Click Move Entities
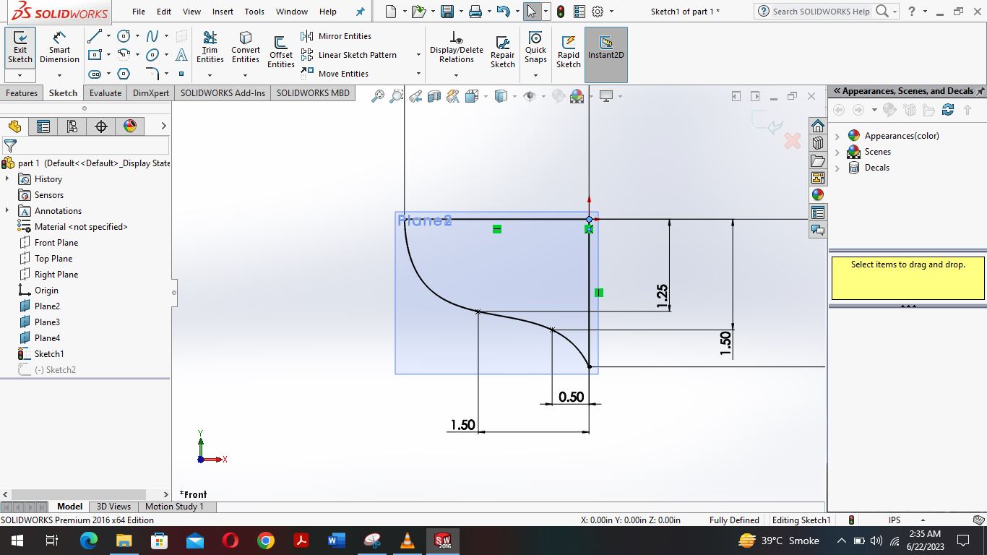 335,74
